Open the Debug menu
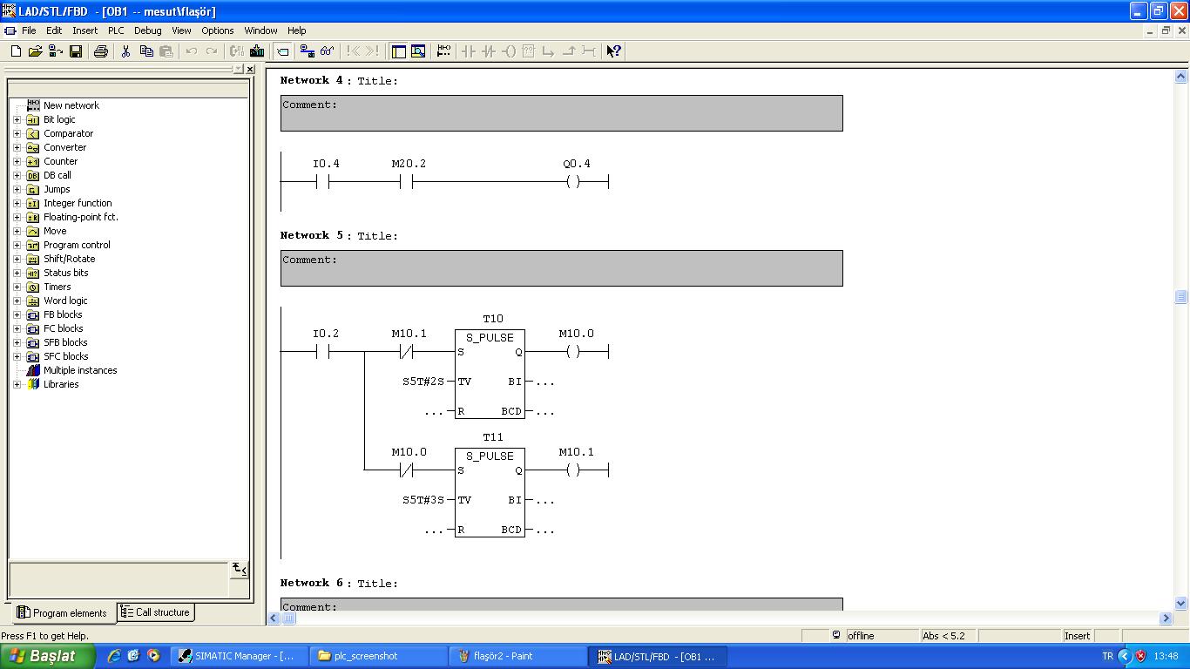1190x669 pixels. pyautogui.click(x=147, y=30)
